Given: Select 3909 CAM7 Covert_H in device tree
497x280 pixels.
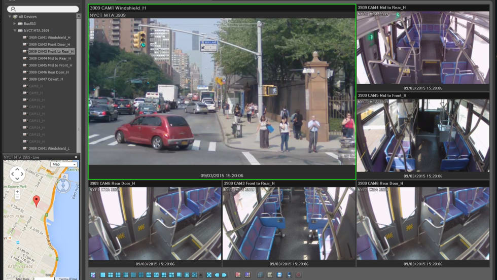Looking at the screenshot, I should click(x=46, y=79).
